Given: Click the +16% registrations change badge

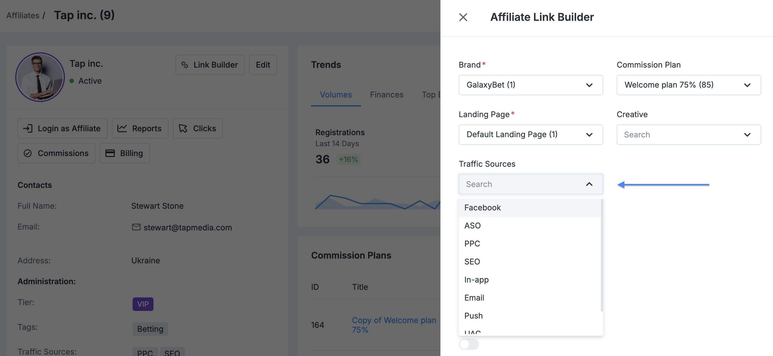Looking at the screenshot, I should [348, 159].
